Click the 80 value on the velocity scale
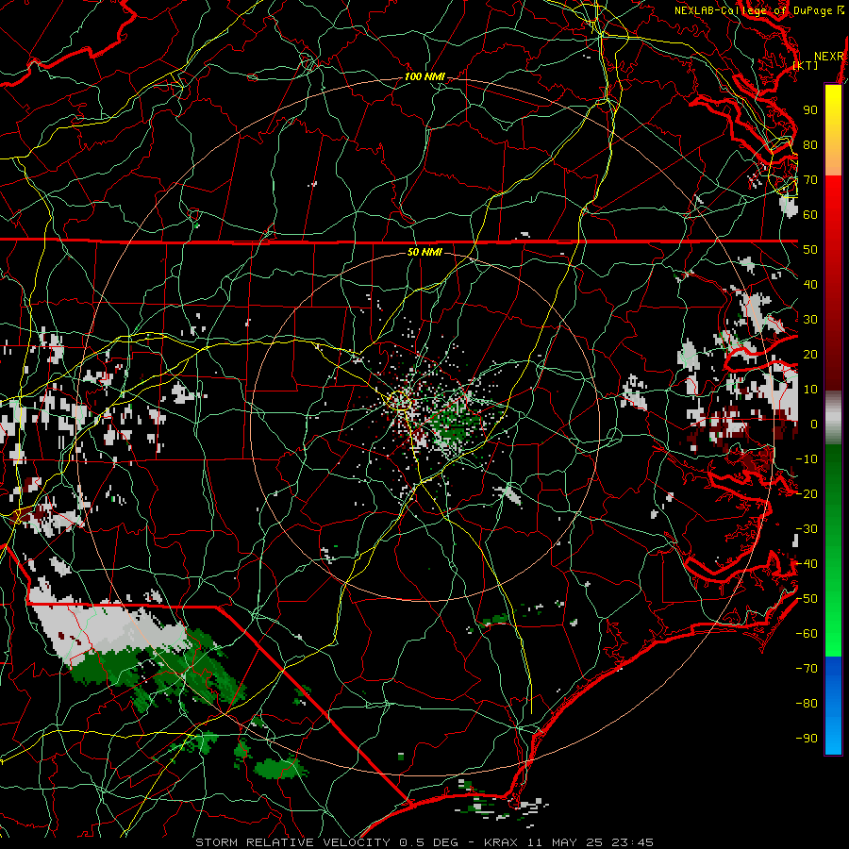The width and height of the screenshot is (849, 849). coord(810,144)
